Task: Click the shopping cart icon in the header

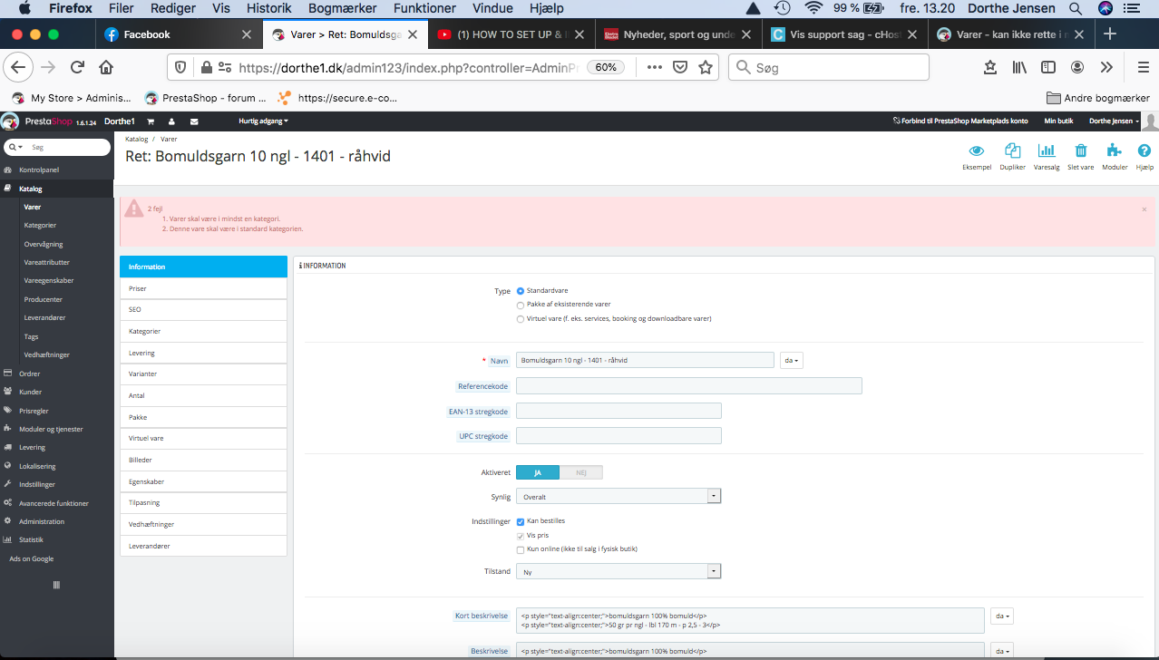Action: pos(151,121)
